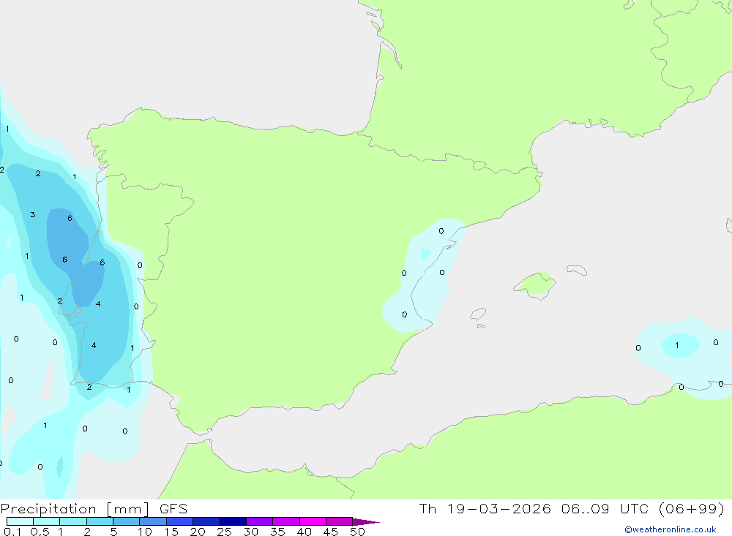Click the Mallorca island on the map
This screenshot has height=536, width=732.
(536, 284)
